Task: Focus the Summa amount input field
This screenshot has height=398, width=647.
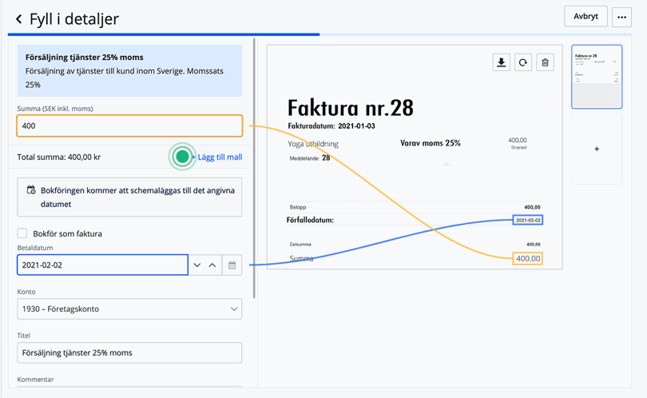Action: (129, 126)
